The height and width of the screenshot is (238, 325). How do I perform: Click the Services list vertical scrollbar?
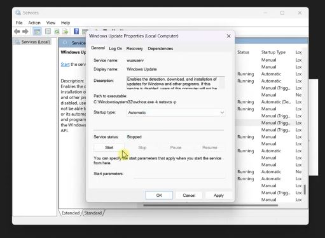pos(305,189)
